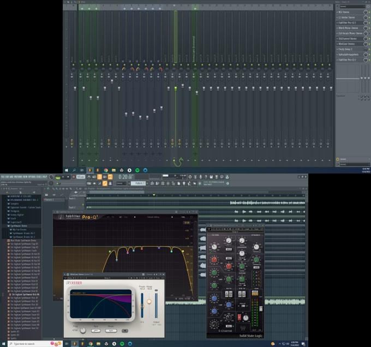Image resolution: width=371 pixels, height=347 pixels.
Task: Click the stop button in transport
Action: click(x=68, y=177)
